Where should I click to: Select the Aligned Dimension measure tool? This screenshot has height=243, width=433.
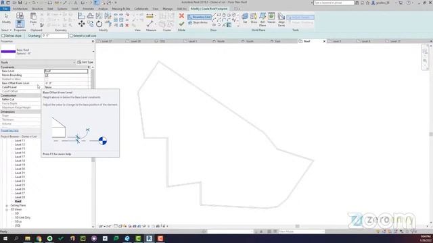pos(150,16)
